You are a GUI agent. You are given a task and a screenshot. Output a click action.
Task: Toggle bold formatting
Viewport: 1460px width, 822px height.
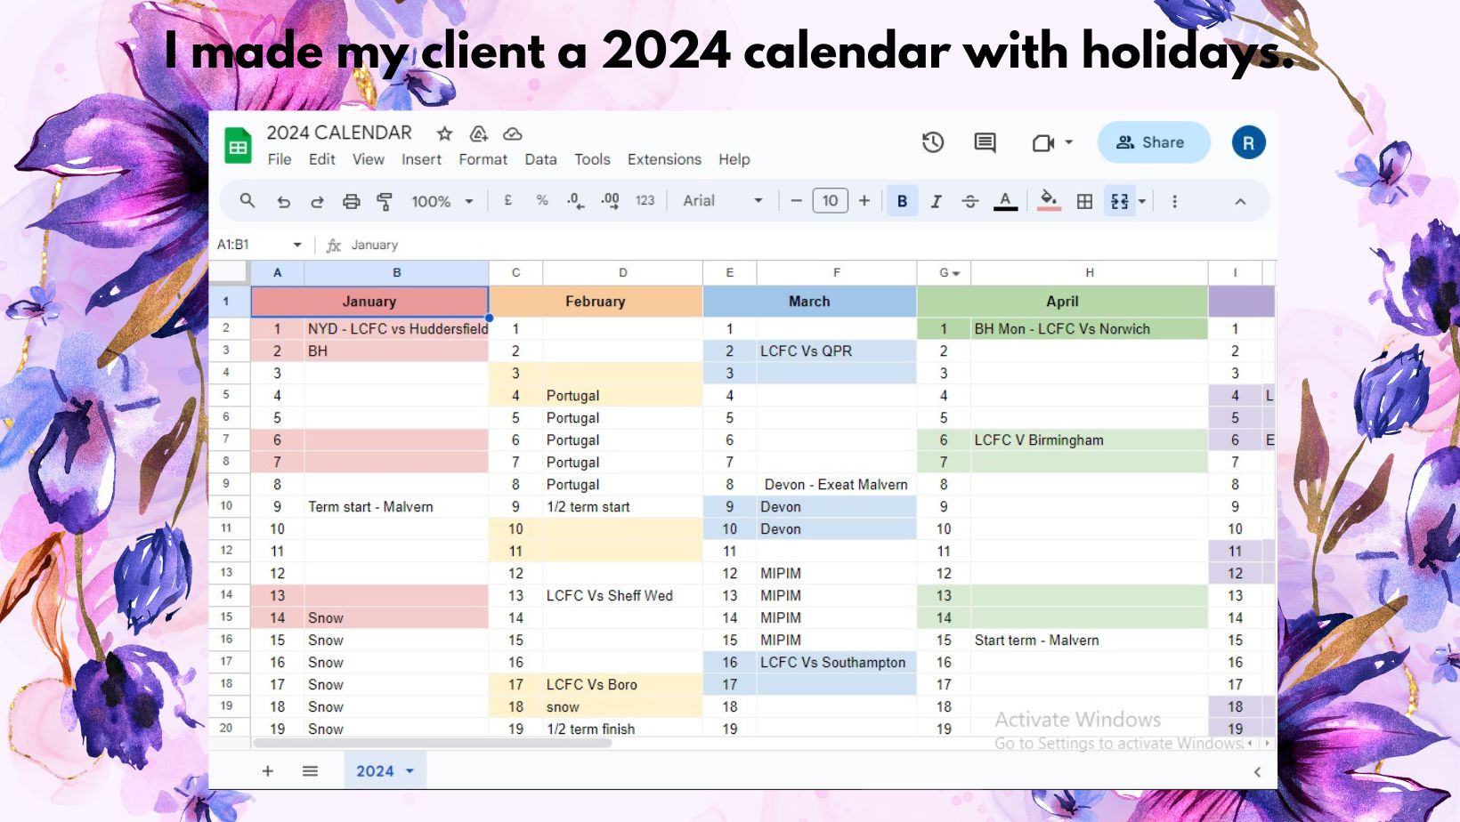point(902,202)
